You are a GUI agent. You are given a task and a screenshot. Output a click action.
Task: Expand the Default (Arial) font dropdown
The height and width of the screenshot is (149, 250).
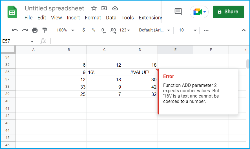154,30
